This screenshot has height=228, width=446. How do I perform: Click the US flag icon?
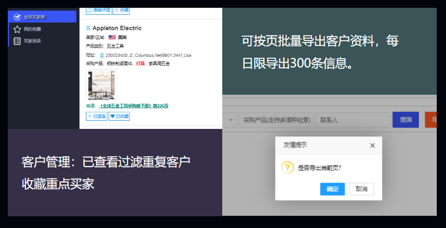112,37
